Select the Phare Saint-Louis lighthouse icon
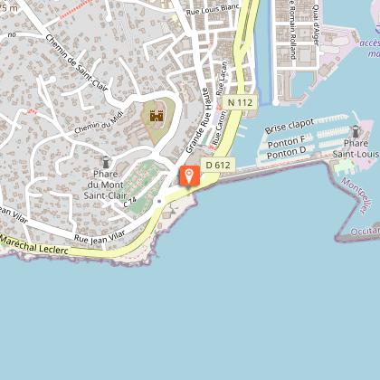 (x=356, y=131)
